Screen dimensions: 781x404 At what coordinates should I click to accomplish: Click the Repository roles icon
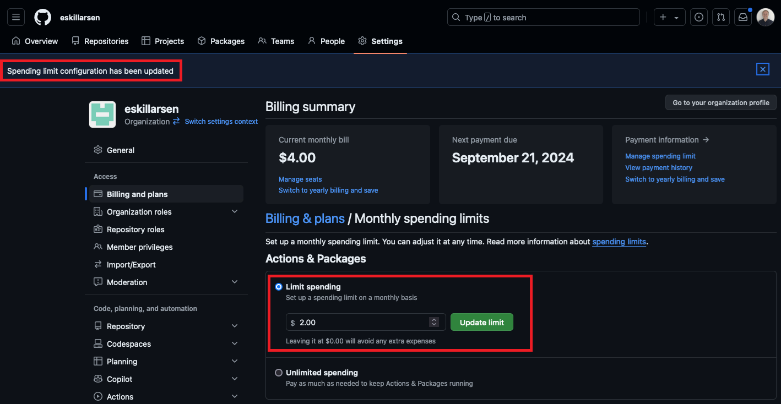click(x=98, y=230)
